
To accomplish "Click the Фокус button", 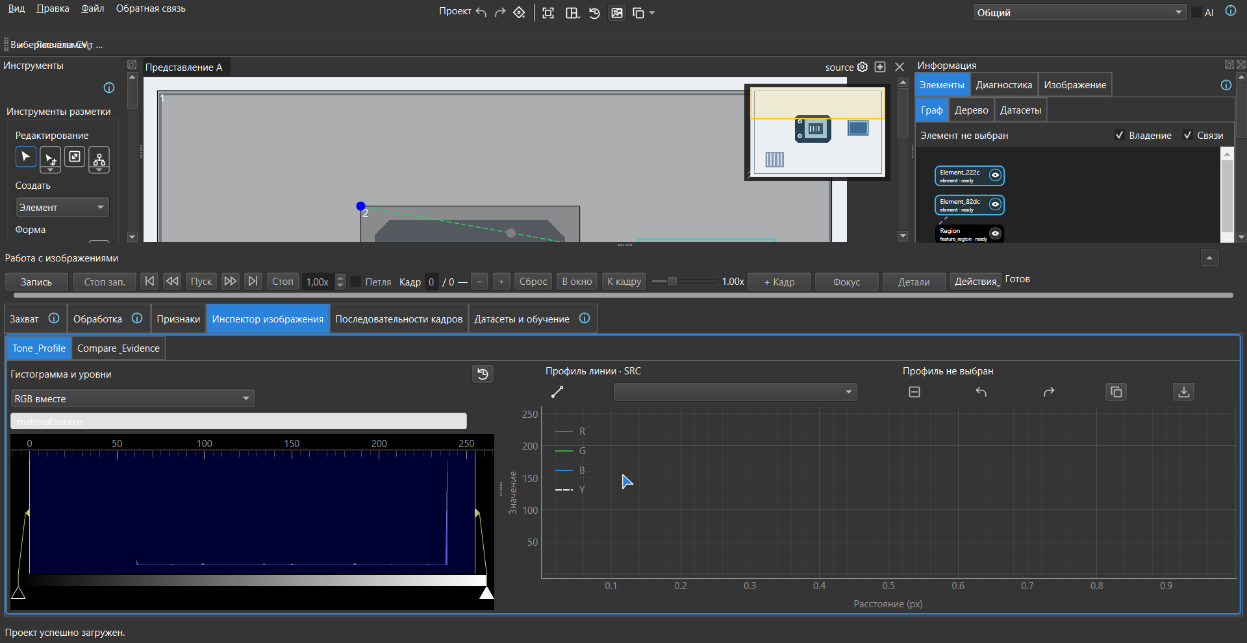I will click(x=846, y=282).
